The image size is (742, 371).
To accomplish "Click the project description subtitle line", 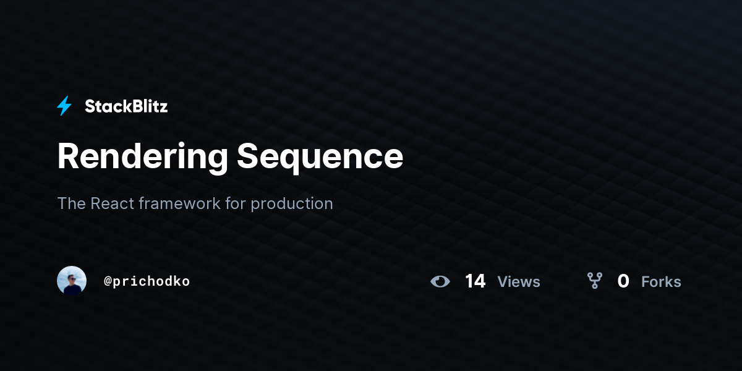I will coord(195,203).
